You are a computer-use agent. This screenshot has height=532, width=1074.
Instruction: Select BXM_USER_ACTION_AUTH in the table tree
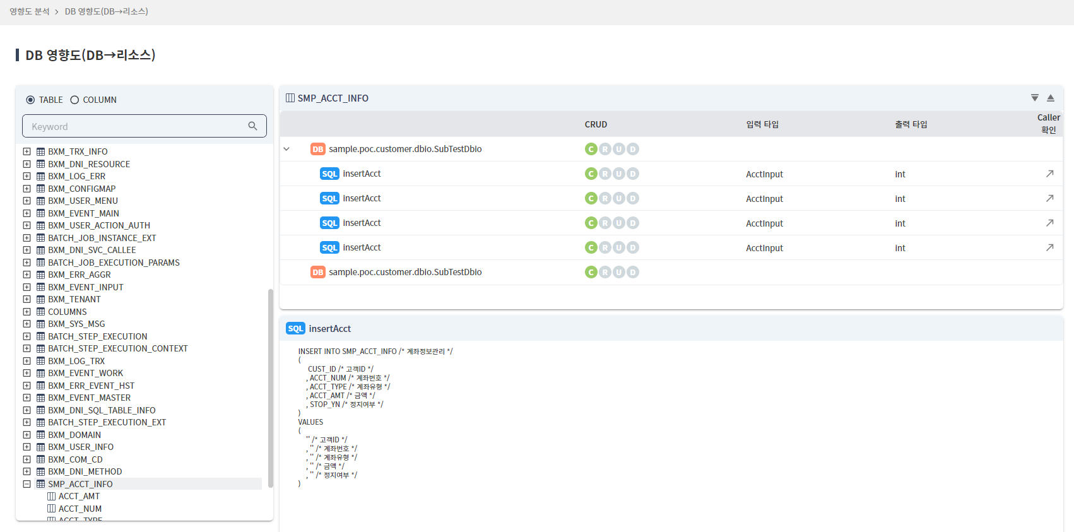pyautogui.click(x=99, y=225)
